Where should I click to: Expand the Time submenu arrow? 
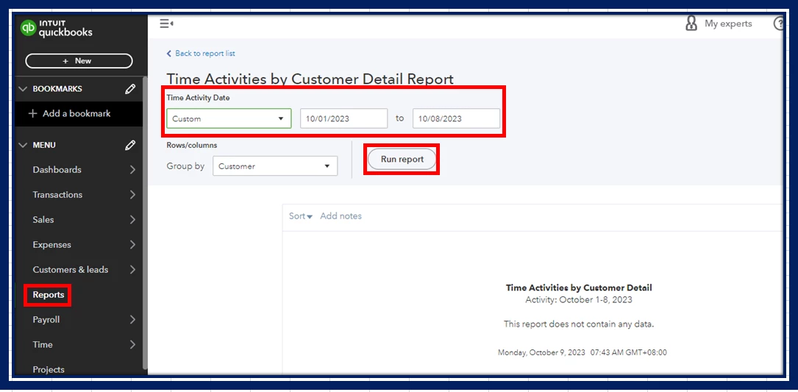[132, 345]
